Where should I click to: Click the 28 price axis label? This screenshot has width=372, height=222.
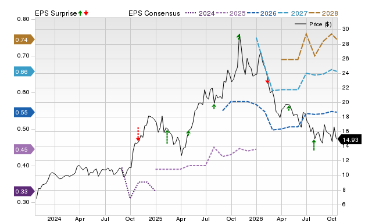click(x=345, y=44)
